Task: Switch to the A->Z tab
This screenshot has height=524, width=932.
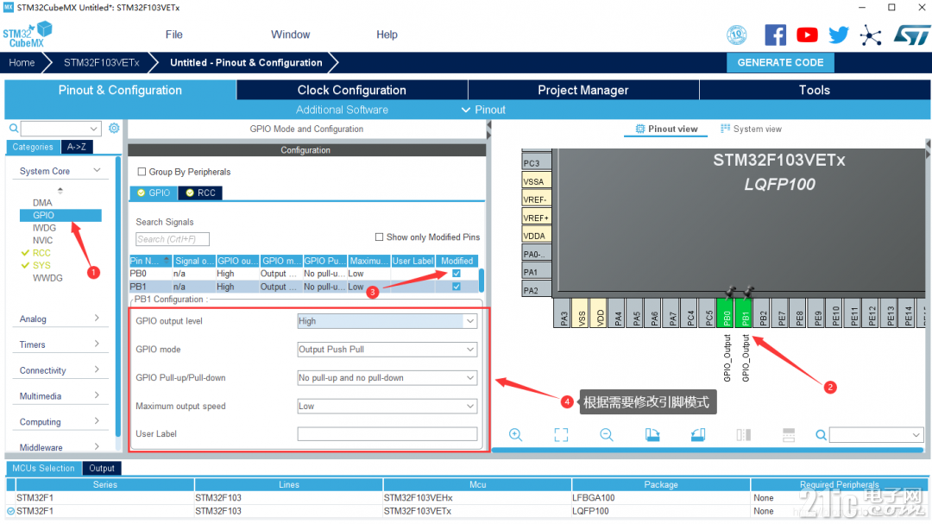Action: pyautogui.click(x=77, y=147)
